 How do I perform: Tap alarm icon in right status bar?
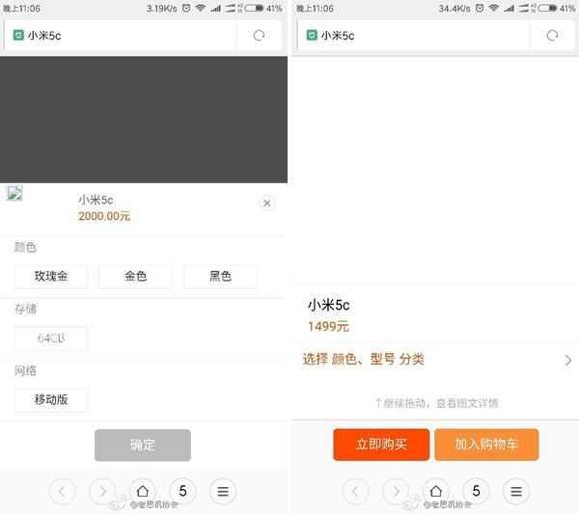coord(480,8)
